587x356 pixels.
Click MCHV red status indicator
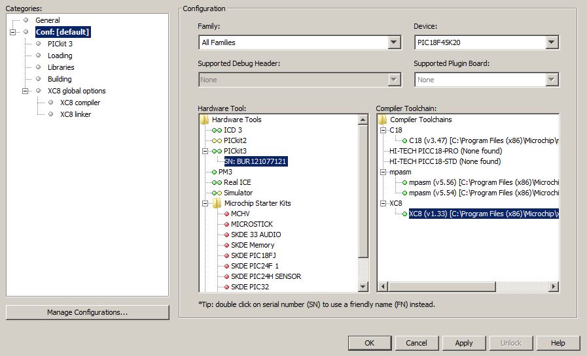(226, 214)
